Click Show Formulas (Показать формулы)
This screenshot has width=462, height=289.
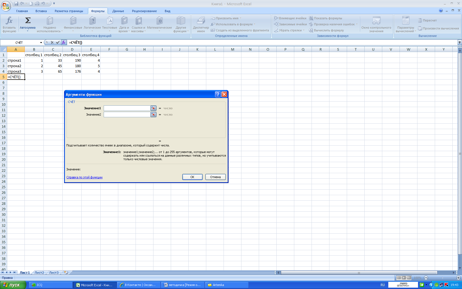pyautogui.click(x=326, y=18)
